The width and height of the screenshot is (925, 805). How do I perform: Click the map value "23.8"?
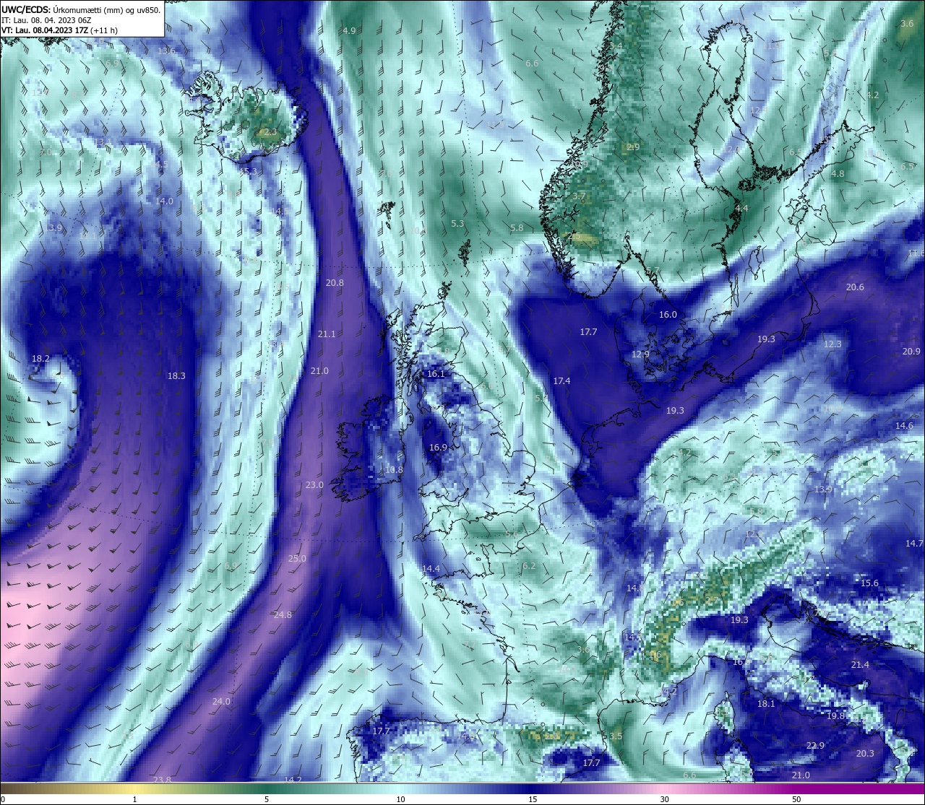pos(163,780)
